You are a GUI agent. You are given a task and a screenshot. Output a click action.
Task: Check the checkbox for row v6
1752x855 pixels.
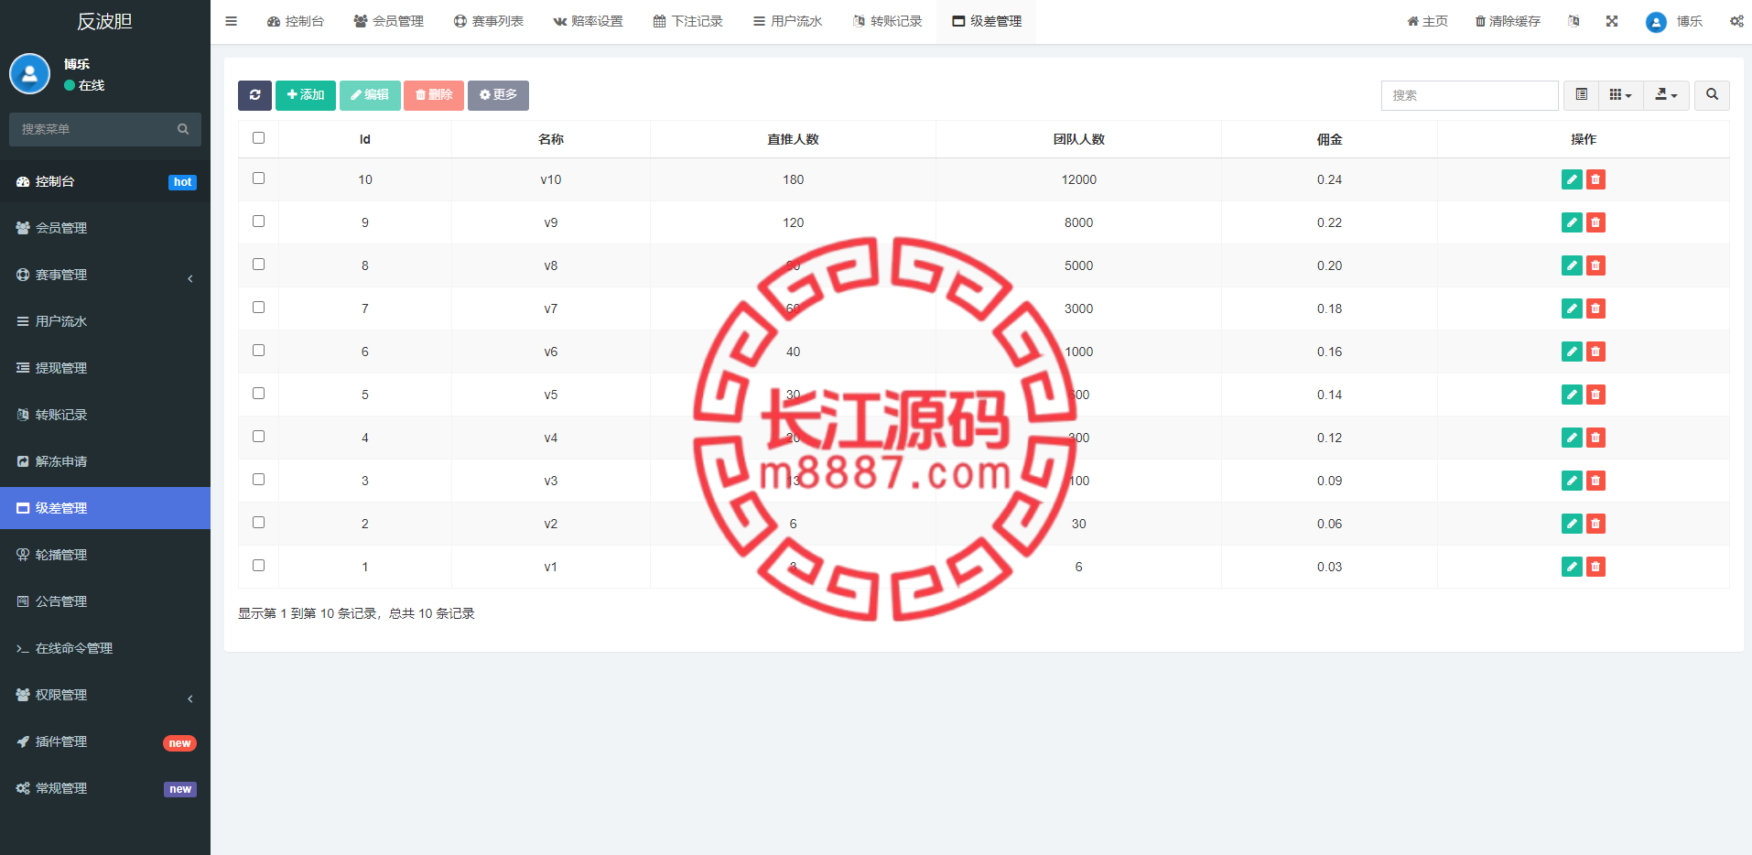pos(258,351)
